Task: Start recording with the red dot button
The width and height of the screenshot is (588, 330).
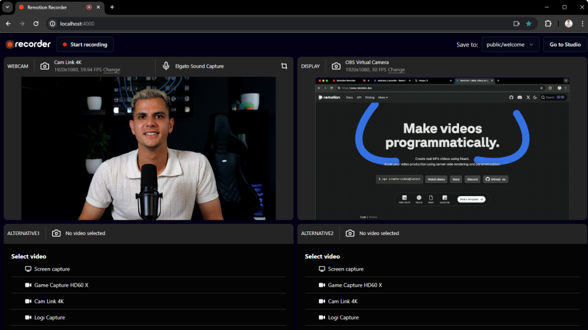Action: tap(85, 45)
